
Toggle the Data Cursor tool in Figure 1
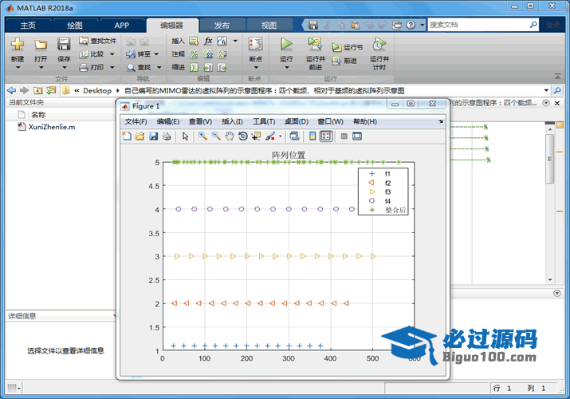(x=256, y=136)
